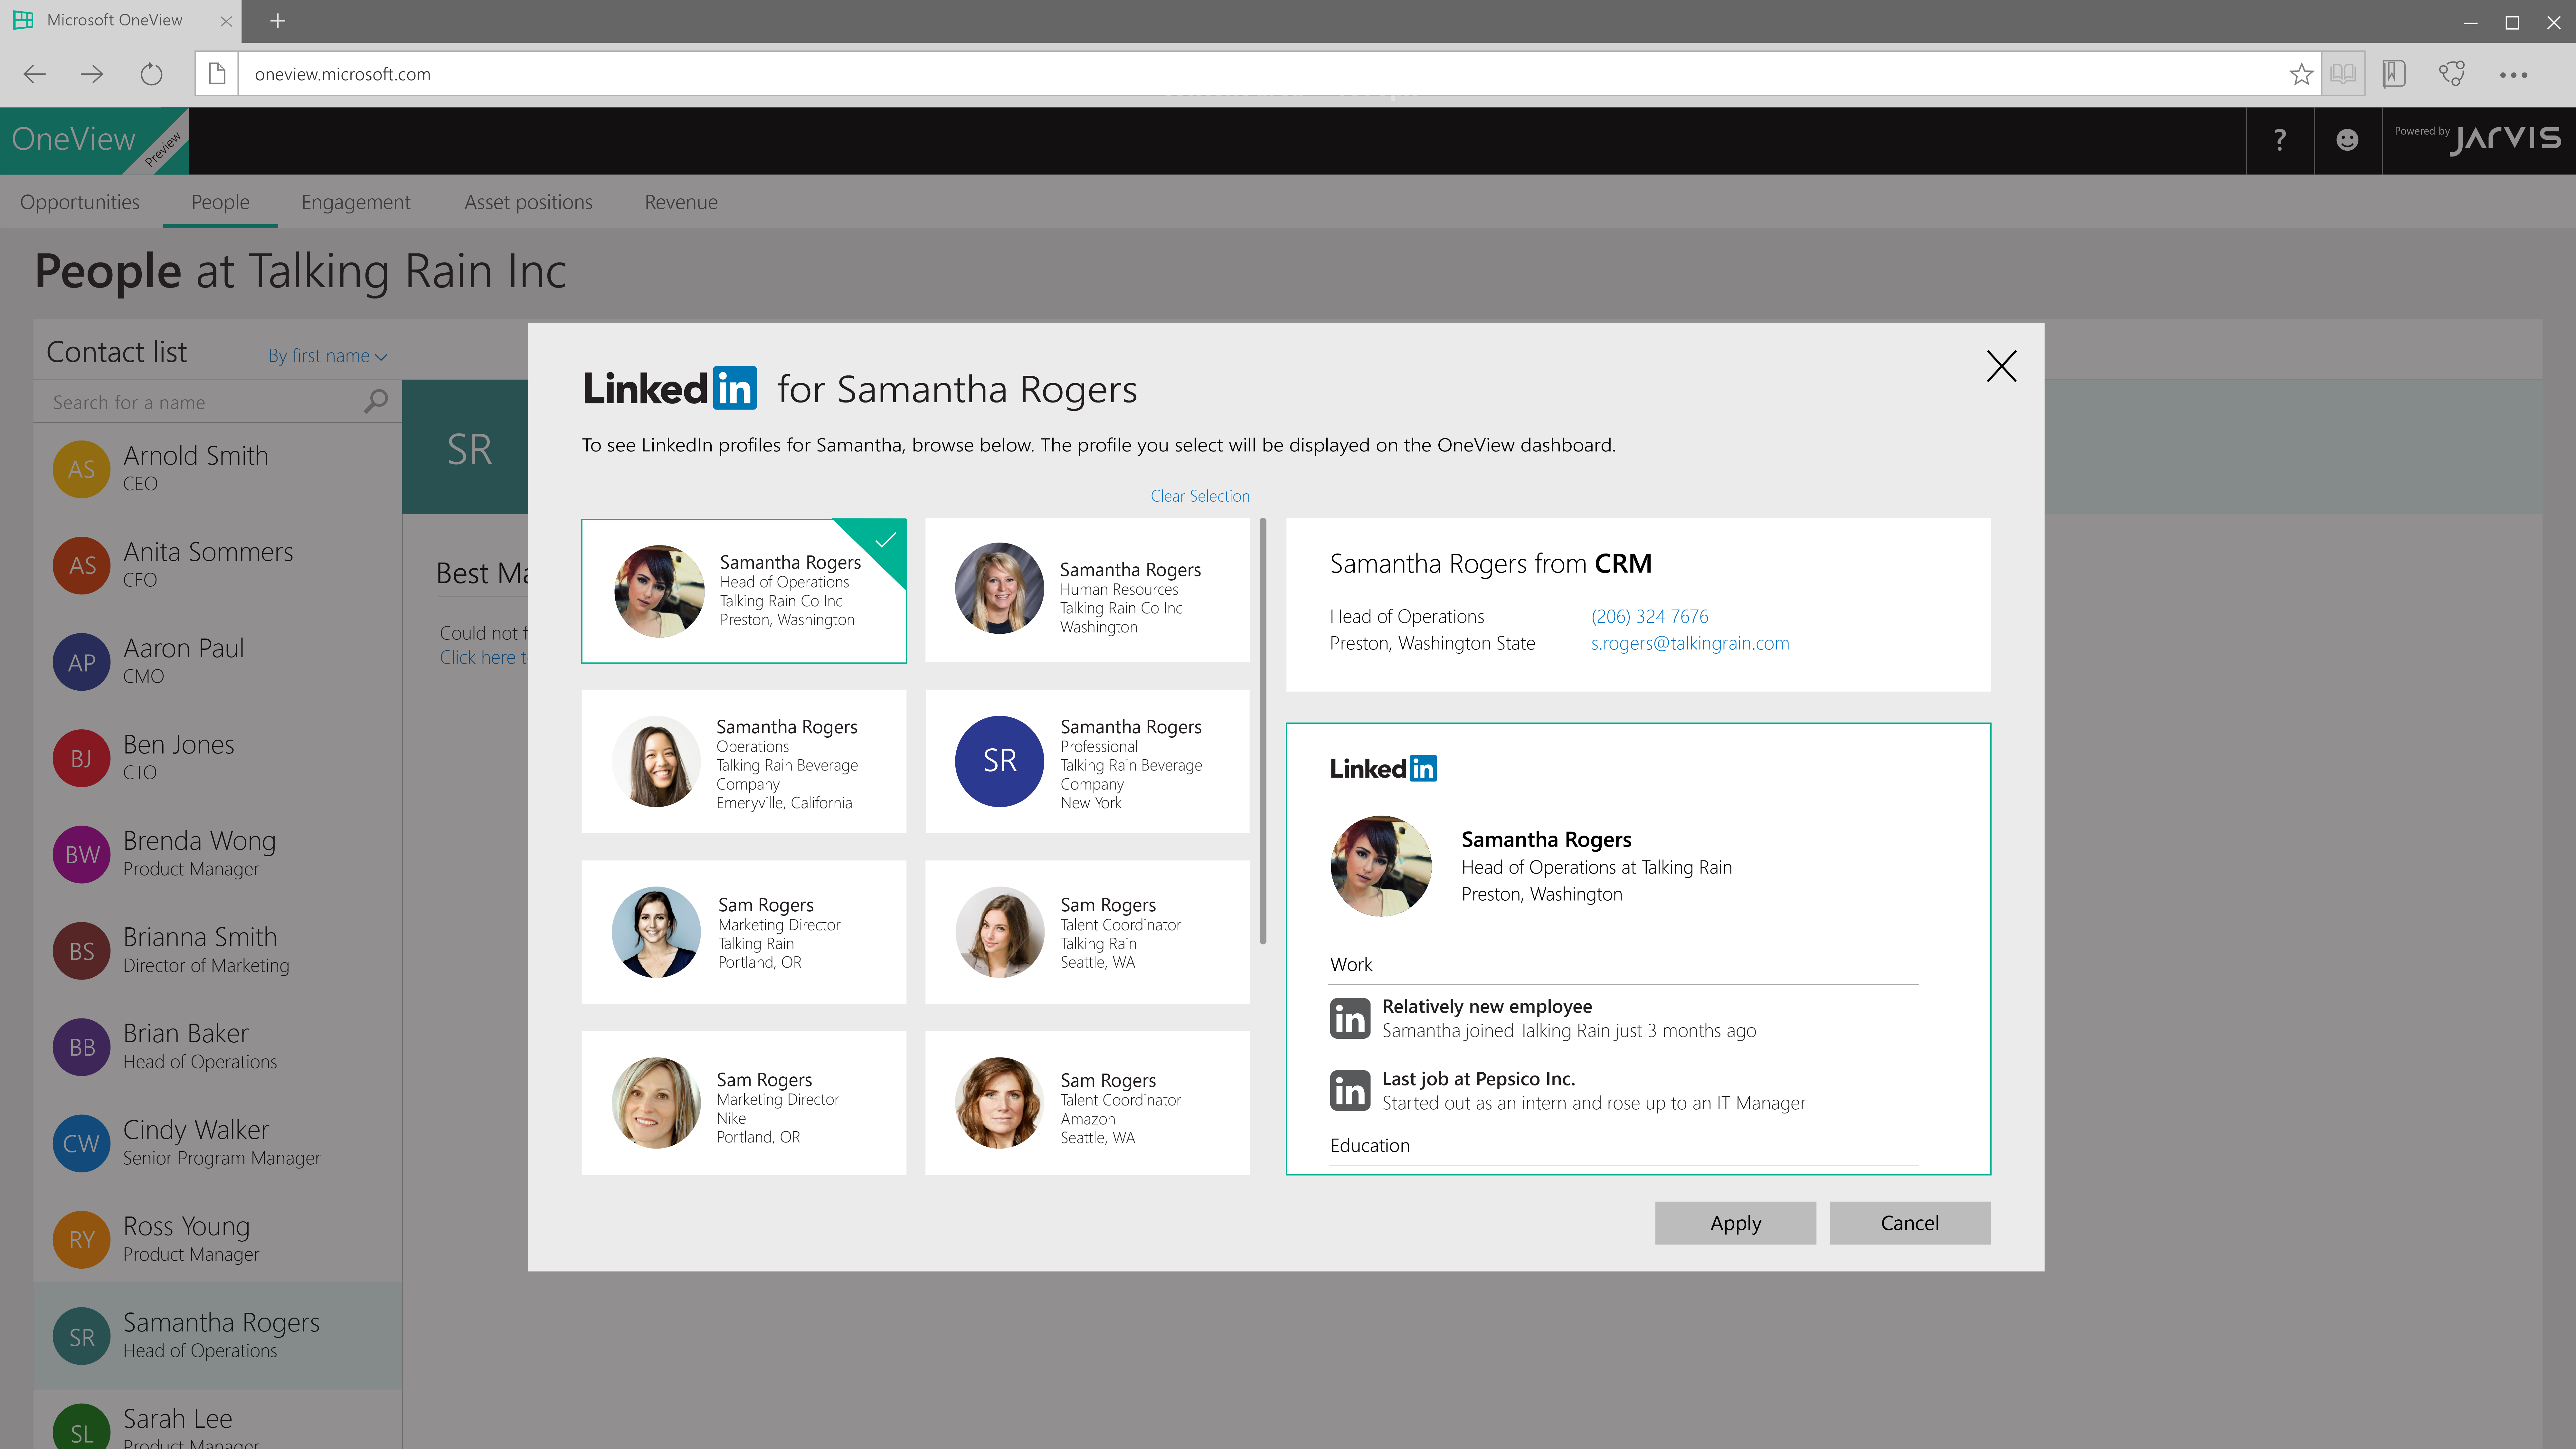Open the Asset positions tab

[528, 202]
